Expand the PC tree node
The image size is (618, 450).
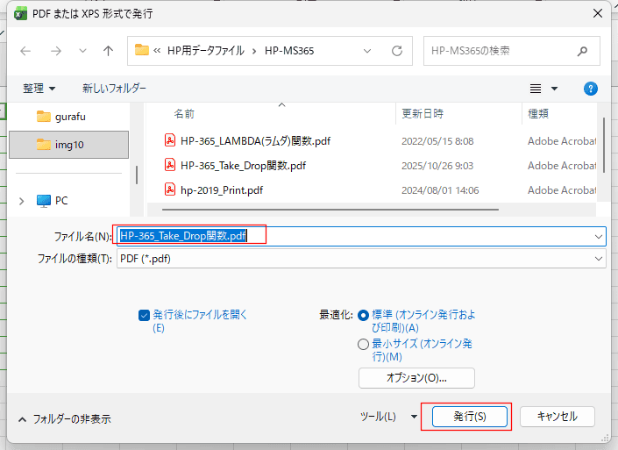(x=22, y=201)
